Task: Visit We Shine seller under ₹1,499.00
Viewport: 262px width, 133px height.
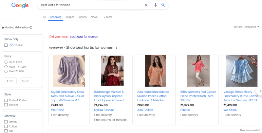Action: click(x=230, y=110)
